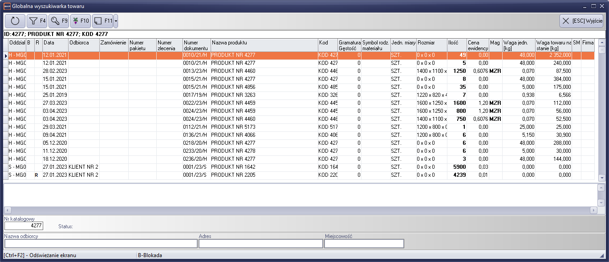
Task: Click the refresh circular arrow button
Action: [15, 21]
